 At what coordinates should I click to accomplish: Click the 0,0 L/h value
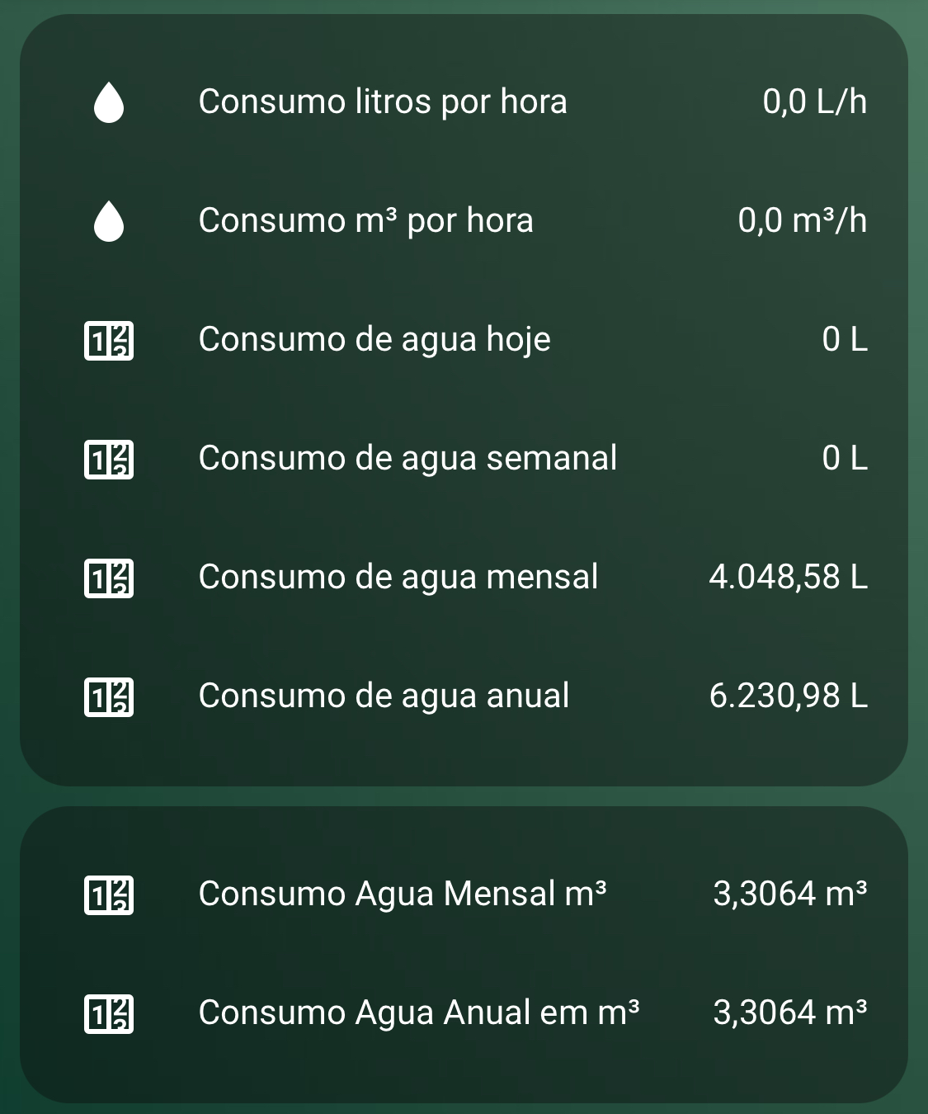815,102
